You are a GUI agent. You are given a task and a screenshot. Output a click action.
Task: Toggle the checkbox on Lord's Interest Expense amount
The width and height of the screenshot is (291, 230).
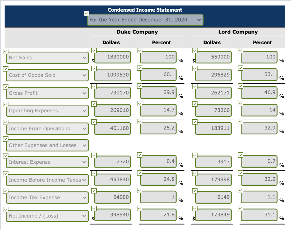[x=195, y=155]
